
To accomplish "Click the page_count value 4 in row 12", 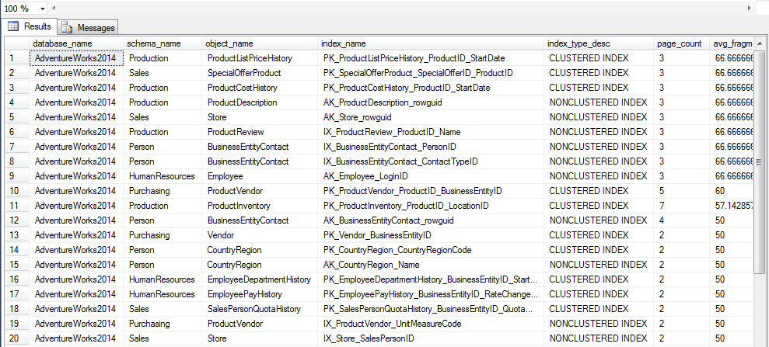I will (x=681, y=220).
